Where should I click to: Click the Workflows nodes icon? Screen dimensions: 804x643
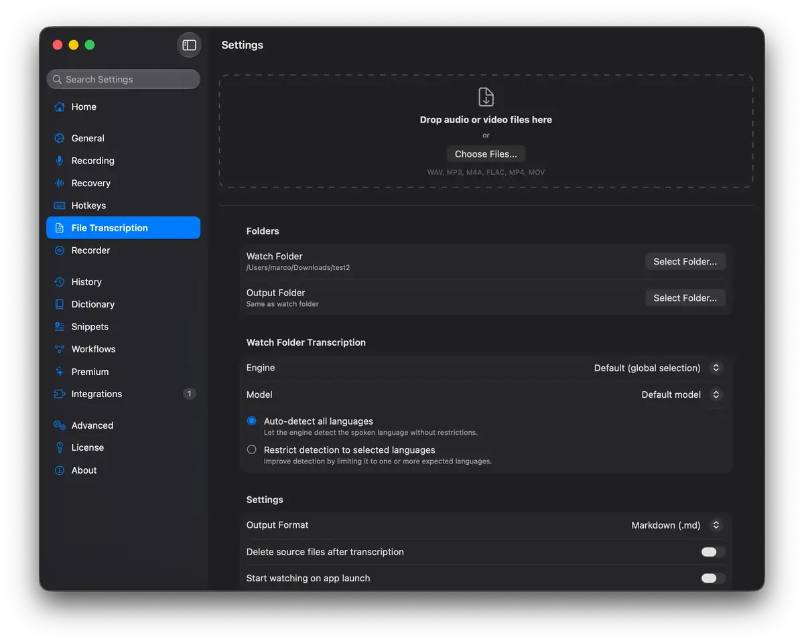pyautogui.click(x=60, y=349)
